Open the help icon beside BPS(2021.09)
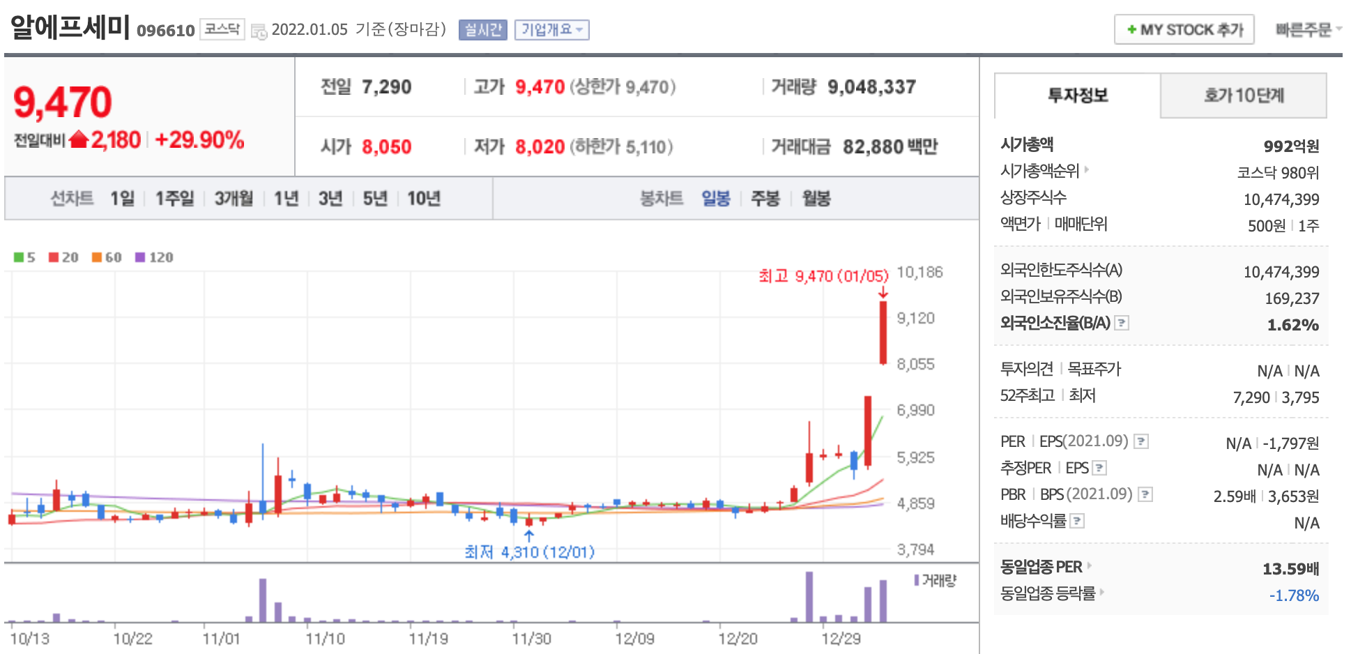The height and width of the screenshot is (654, 1351). click(1145, 494)
